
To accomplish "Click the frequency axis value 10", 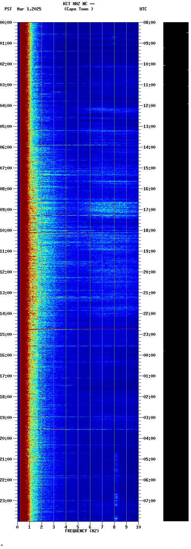I will tap(138, 527).
